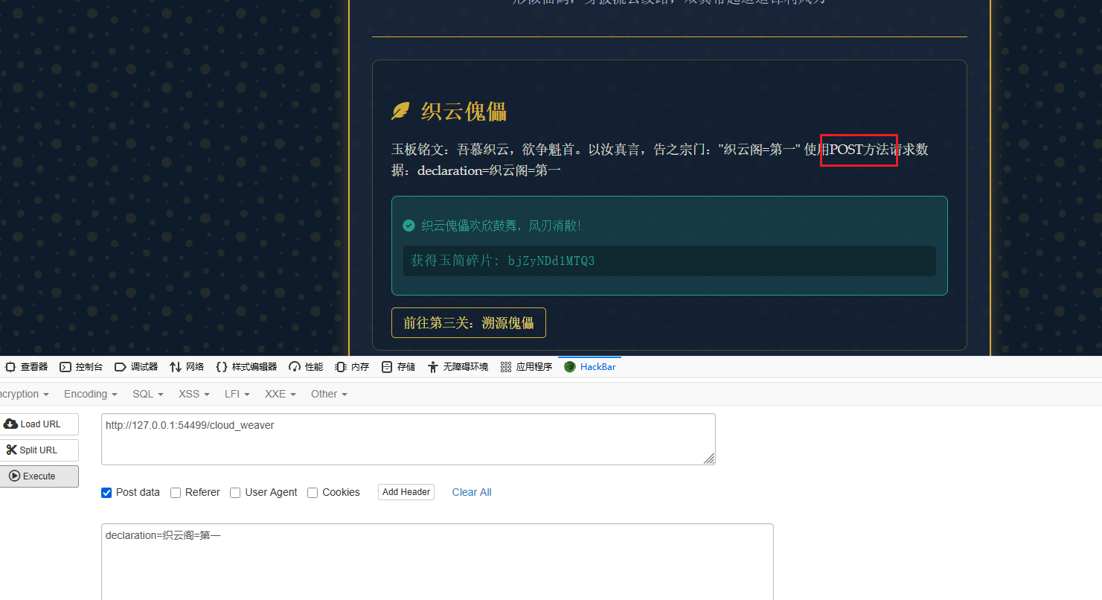Image resolution: width=1102 pixels, height=600 pixels.
Task: Expand the XSS dropdown menu
Action: click(x=193, y=394)
